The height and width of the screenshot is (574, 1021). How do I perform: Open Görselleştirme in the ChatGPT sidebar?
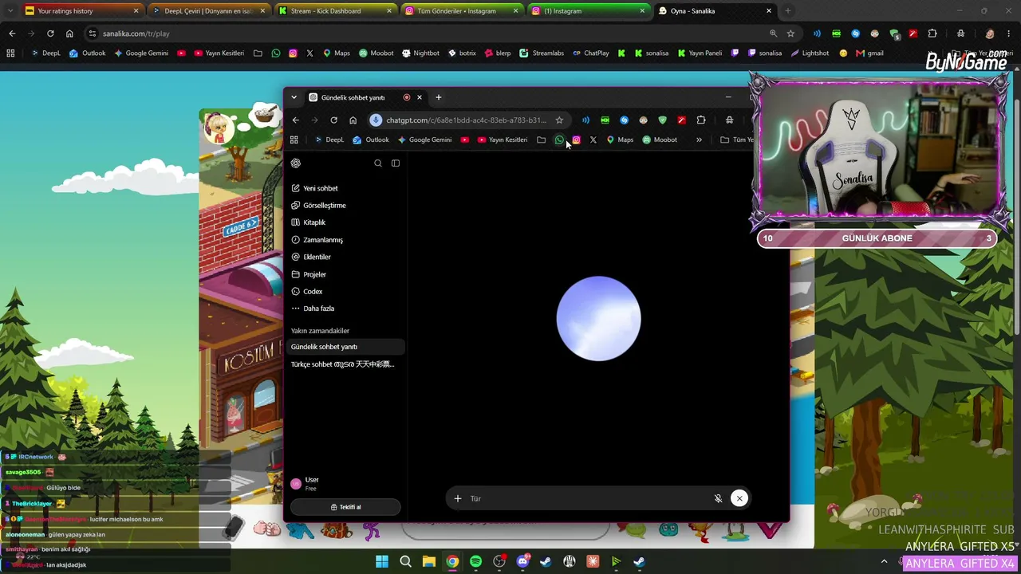tap(347, 206)
